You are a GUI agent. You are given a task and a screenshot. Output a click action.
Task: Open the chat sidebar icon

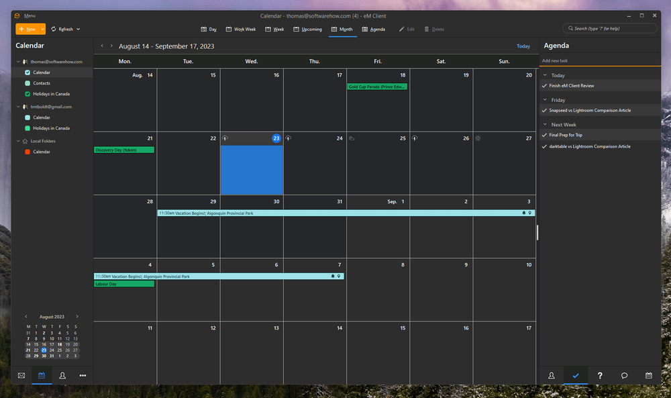[624, 375]
